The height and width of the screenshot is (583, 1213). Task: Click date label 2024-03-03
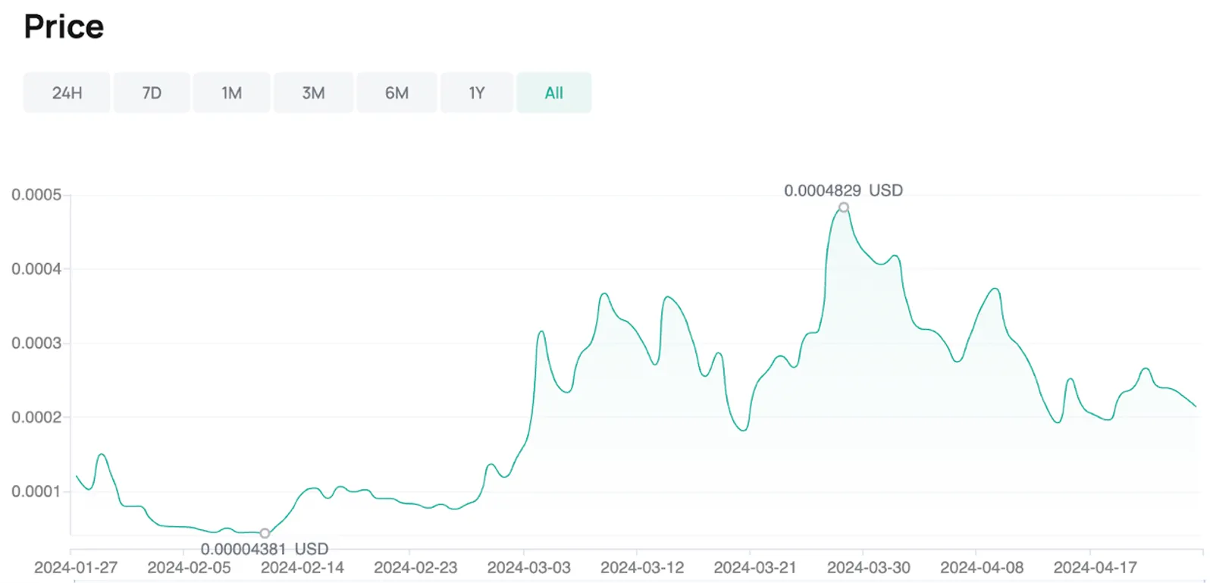click(528, 568)
